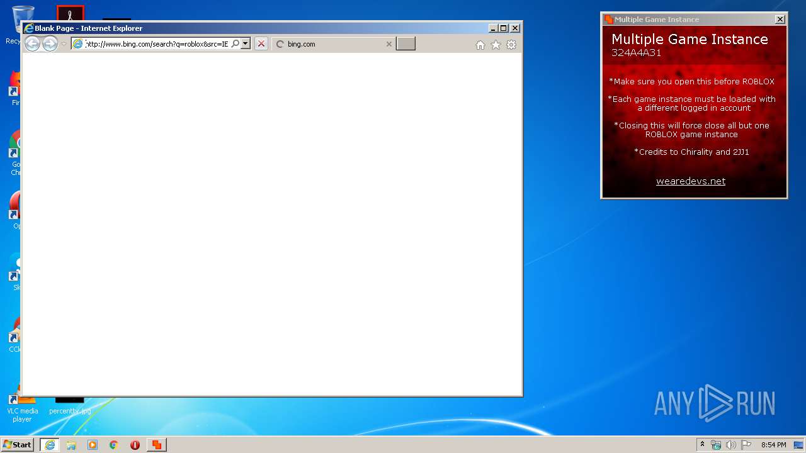
Task: Click the Credits to Chirality and 2JJ1 text
Action: 691,152
